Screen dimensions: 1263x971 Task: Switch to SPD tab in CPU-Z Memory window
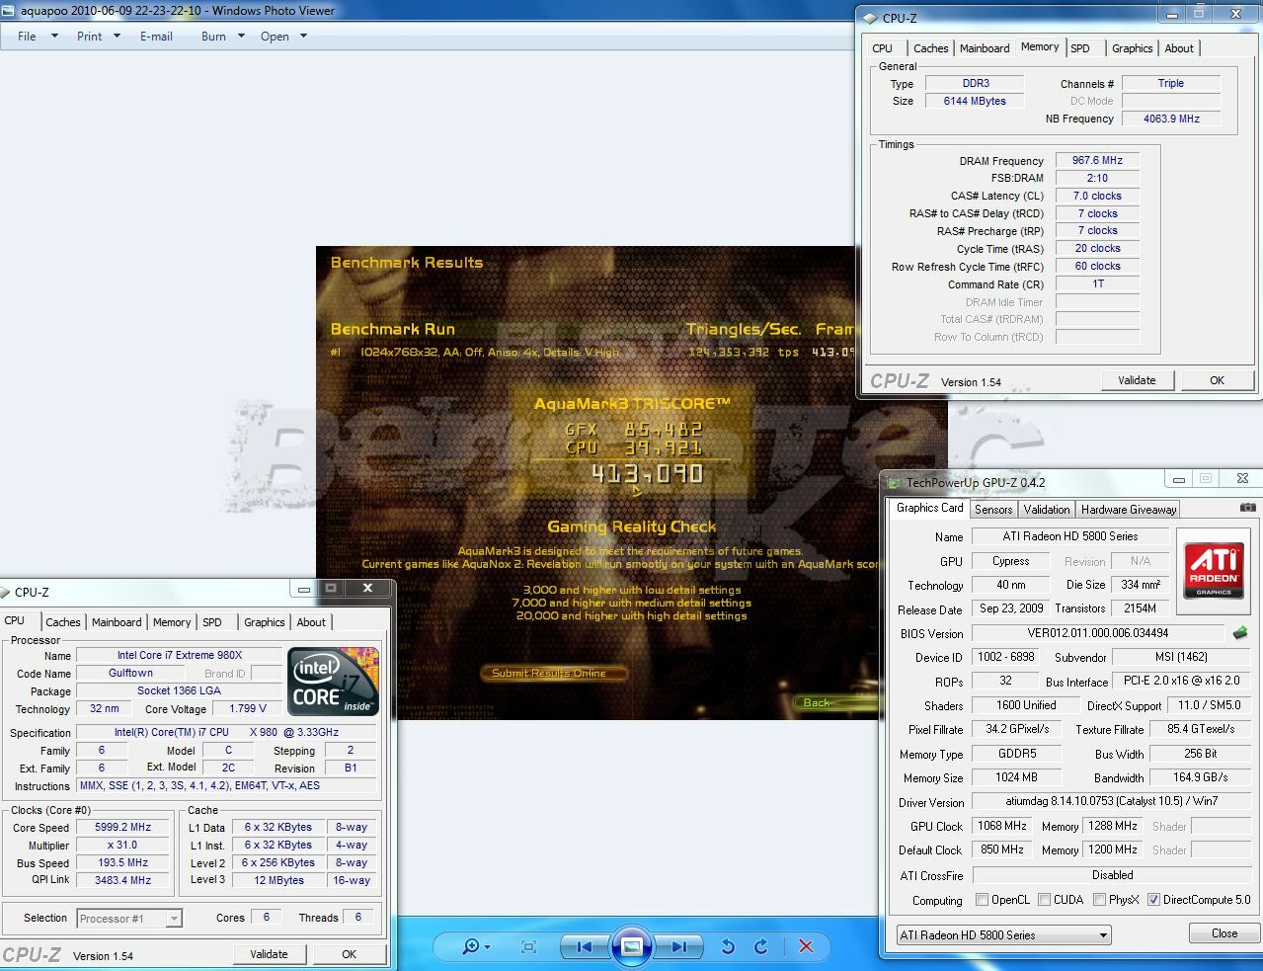click(x=1080, y=48)
